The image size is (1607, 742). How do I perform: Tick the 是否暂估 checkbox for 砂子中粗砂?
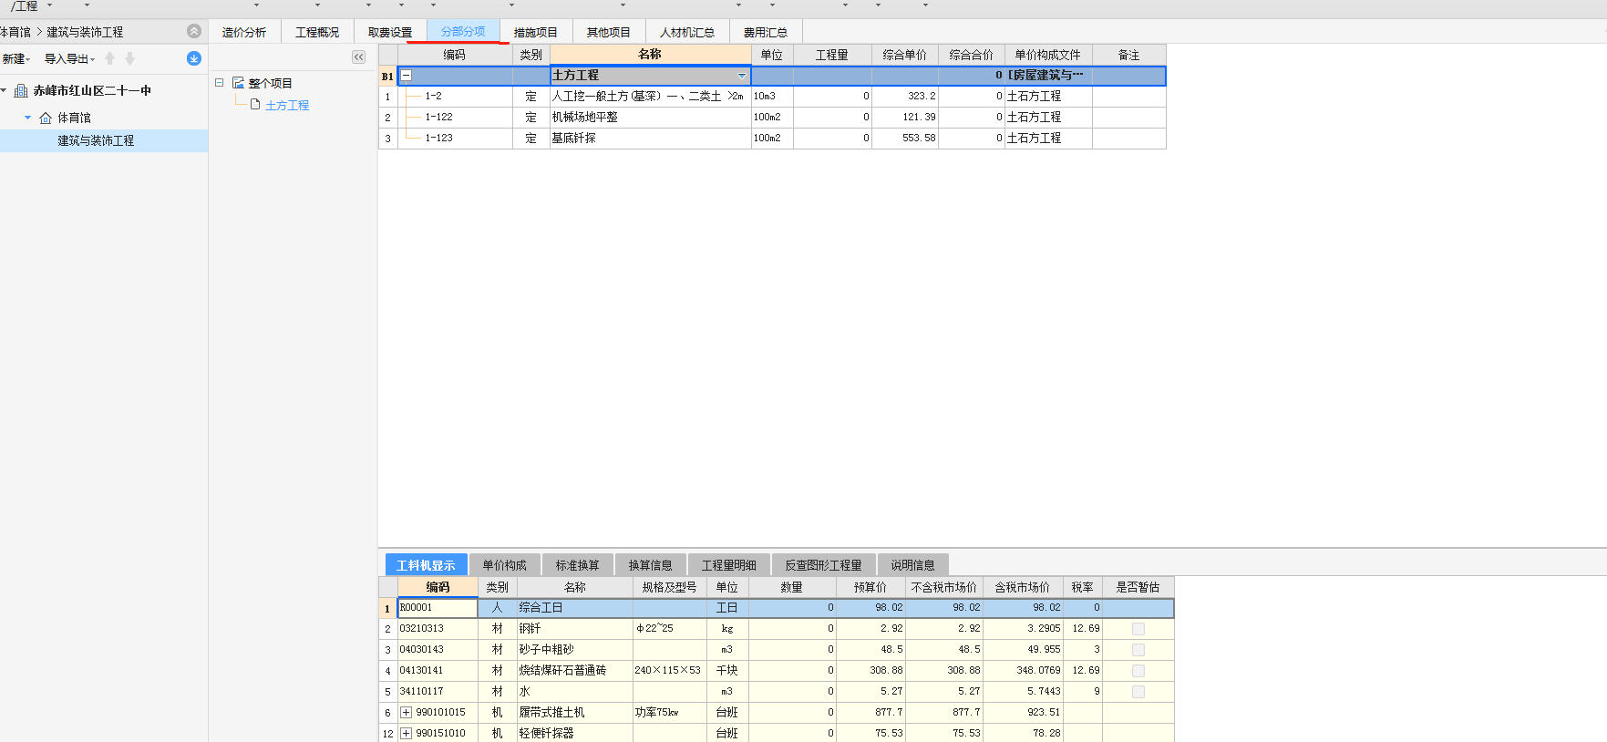point(1138,650)
